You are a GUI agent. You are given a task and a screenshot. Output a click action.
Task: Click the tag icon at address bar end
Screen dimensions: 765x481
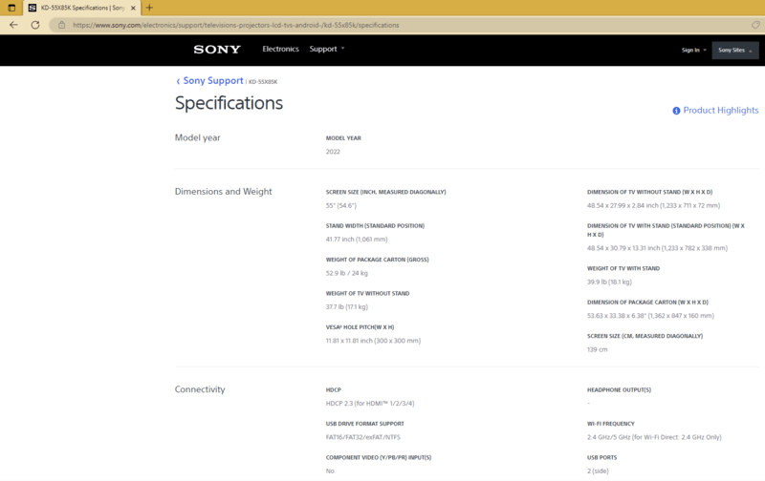click(x=755, y=25)
